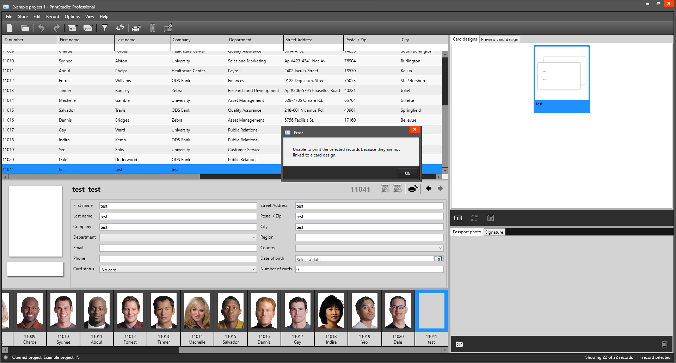Click the undo arrow in the toolbar
Viewport: 676px width, 363px height.
click(x=41, y=28)
